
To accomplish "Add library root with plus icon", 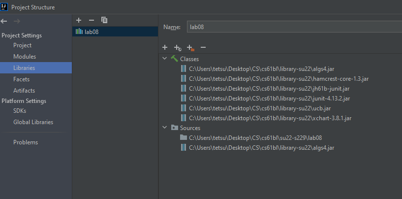I will (x=165, y=47).
